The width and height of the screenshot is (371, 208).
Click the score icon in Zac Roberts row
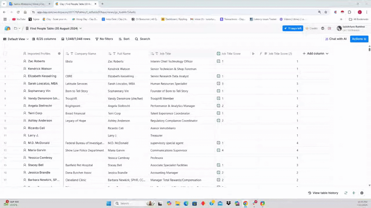click(x=218, y=61)
